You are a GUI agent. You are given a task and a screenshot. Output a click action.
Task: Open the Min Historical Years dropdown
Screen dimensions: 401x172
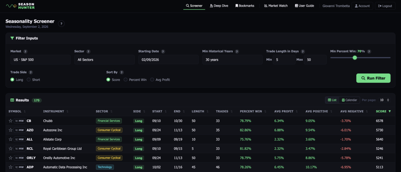[232, 60]
